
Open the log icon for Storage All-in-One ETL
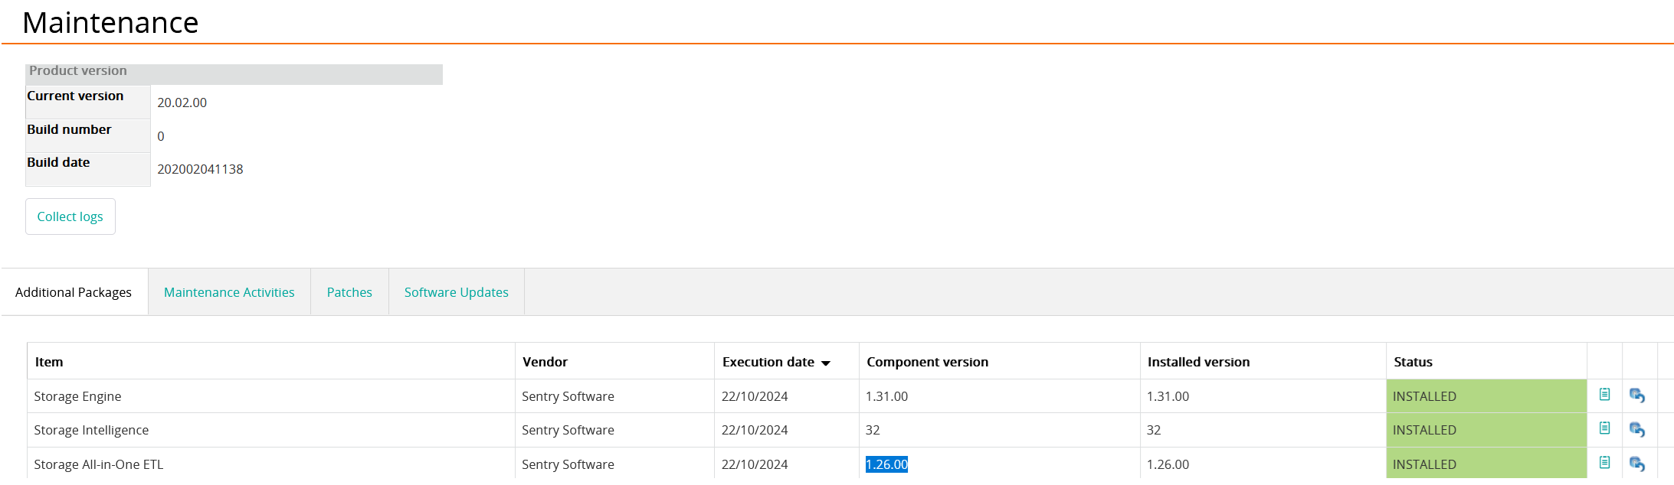click(x=1604, y=463)
